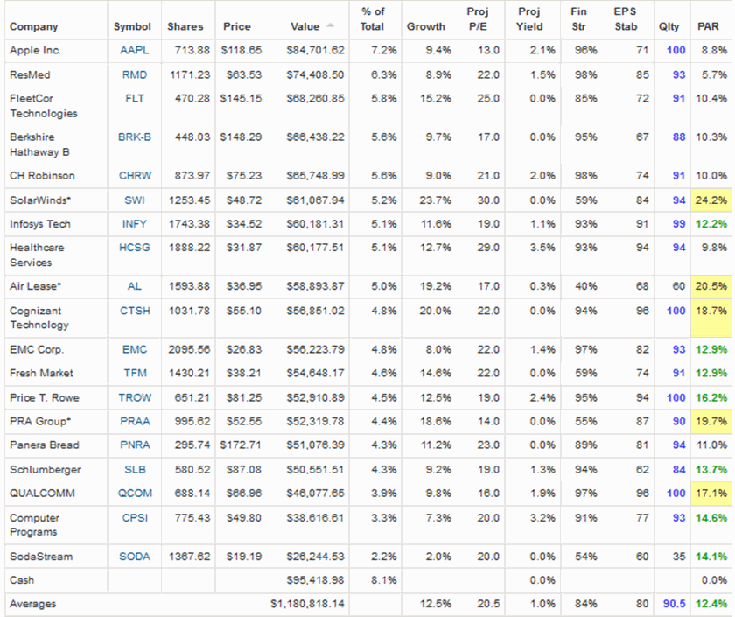Sort by the PAR column header
Image resolution: width=735 pixels, height=617 pixels.
tap(708, 27)
